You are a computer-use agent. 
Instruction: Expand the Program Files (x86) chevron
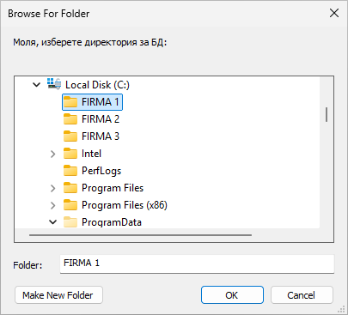click(x=53, y=205)
